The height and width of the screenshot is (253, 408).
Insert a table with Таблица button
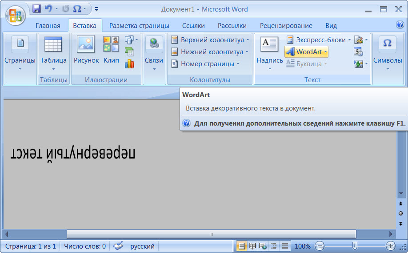pos(53,53)
